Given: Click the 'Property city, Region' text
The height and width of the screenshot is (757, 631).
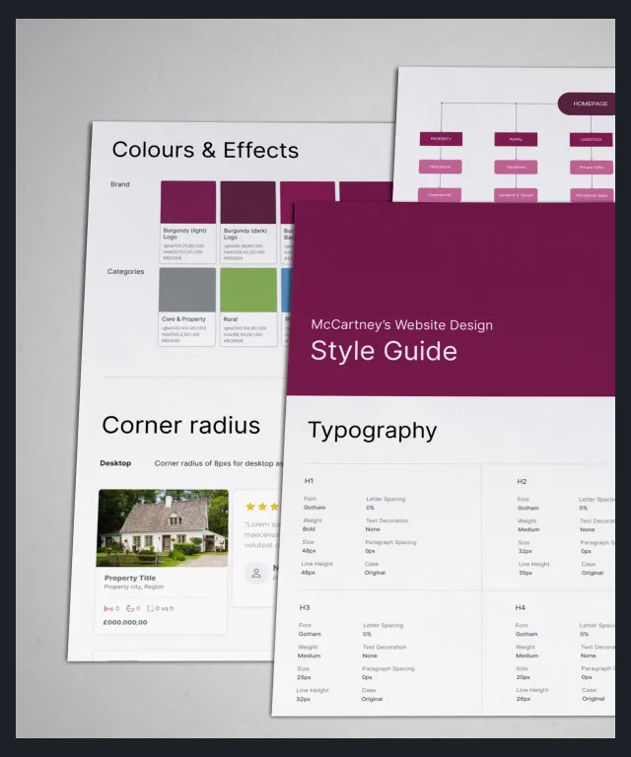Looking at the screenshot, I should coord(134,586).
